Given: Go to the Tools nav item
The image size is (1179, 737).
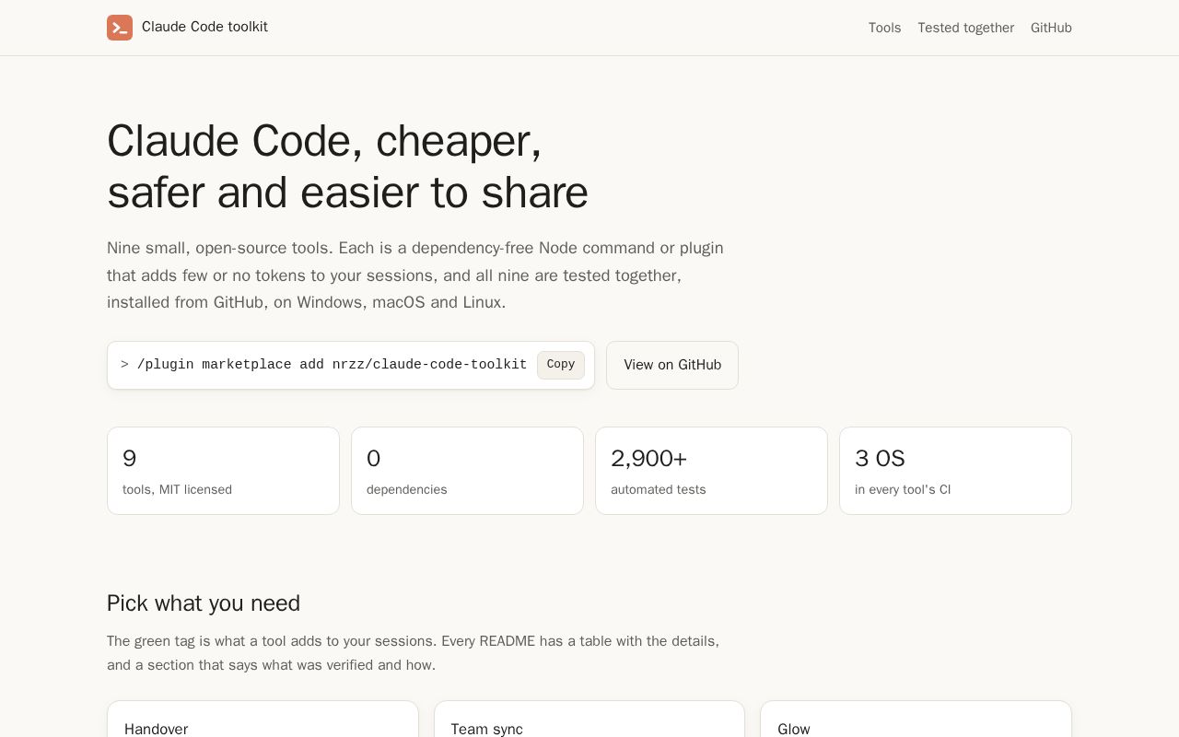Looking at the screenshot, I should pyautogui.click(x=884, y=28).
